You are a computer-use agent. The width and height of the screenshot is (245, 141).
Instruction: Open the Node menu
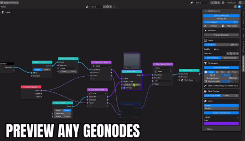[x=4, y=7]
